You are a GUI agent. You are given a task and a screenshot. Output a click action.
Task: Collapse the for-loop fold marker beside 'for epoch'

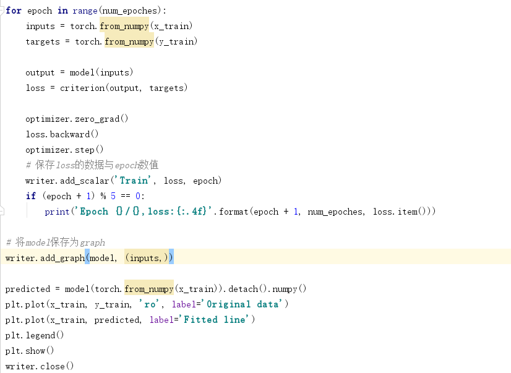click(2, 11)
